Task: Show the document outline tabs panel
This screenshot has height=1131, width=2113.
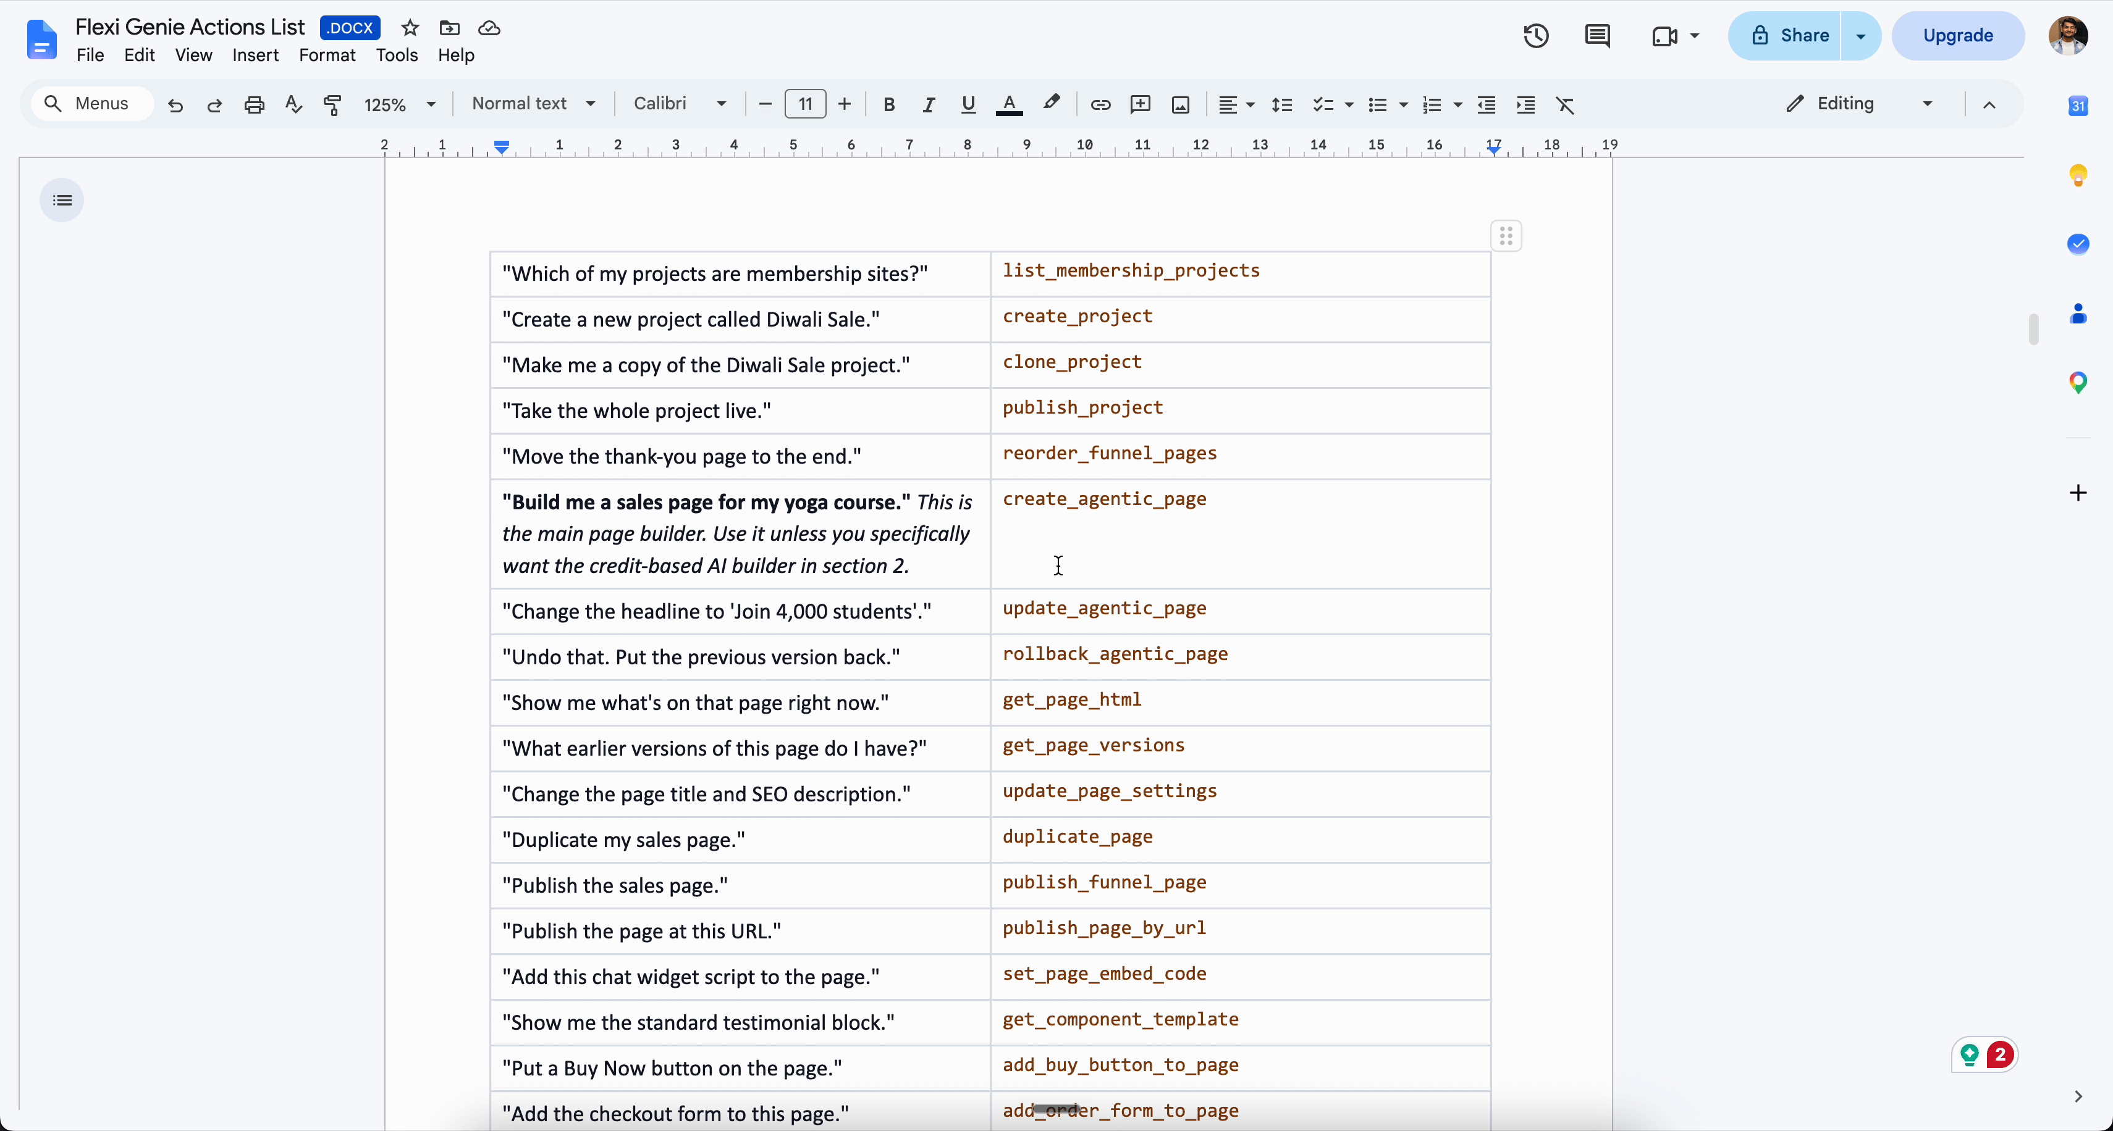Action: coord(62,200)
